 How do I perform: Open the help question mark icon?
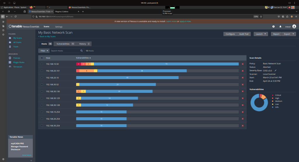pyautogui.click(x=273, y=26)
